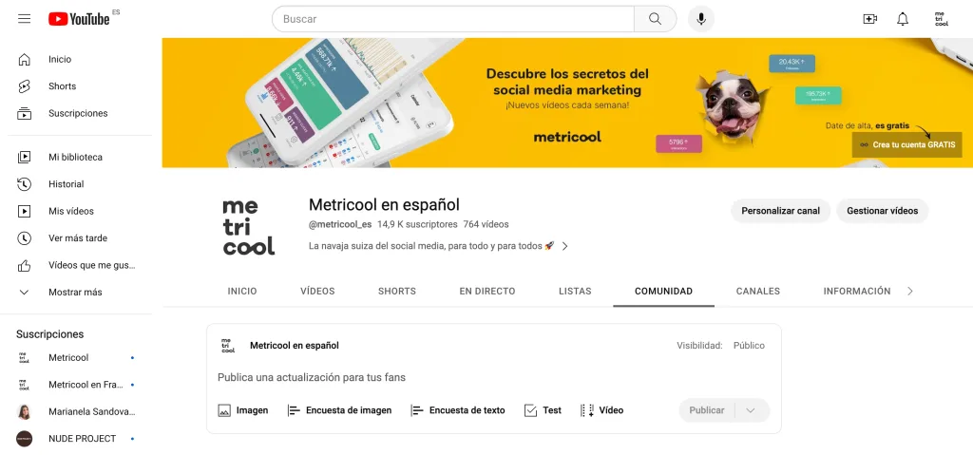Open Ver más tarde list
The height and width of the screenshot is (455, 973).
(80, 238)
